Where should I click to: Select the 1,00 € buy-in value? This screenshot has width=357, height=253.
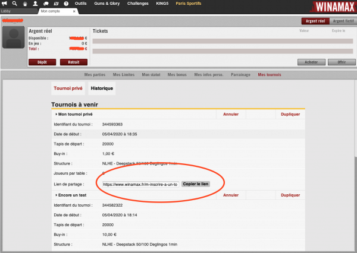tap(108, 154)
